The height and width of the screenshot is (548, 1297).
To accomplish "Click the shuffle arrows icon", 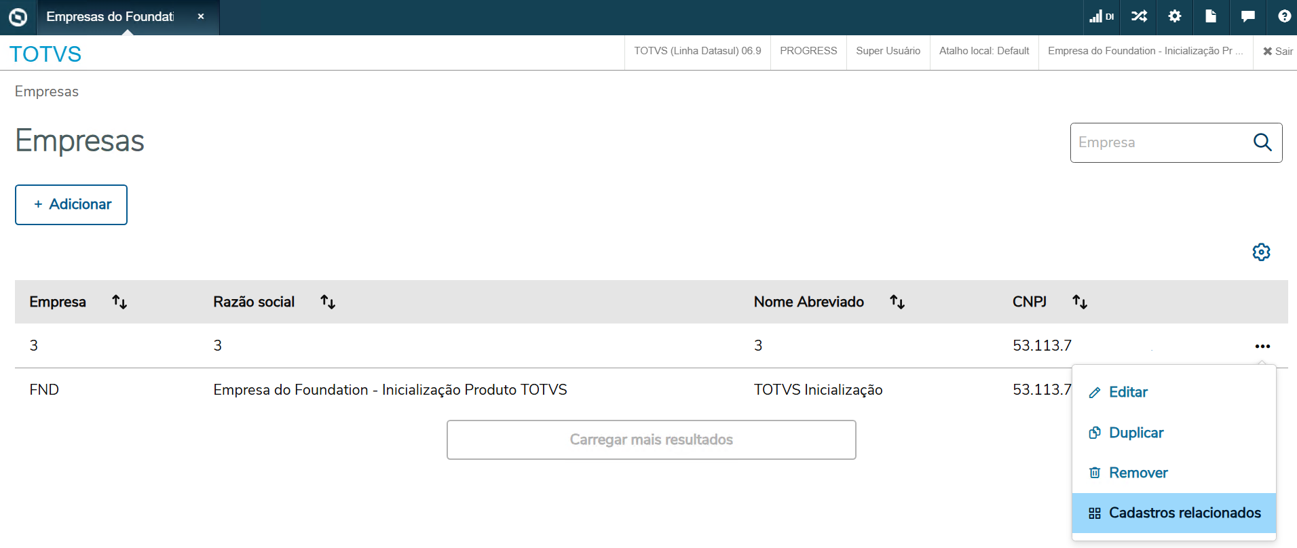I will point(1139,16).
